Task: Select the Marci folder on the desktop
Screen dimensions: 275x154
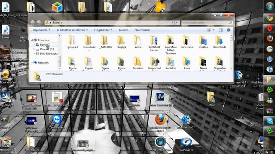Action: pyautogui.click(x=211, y=99)
